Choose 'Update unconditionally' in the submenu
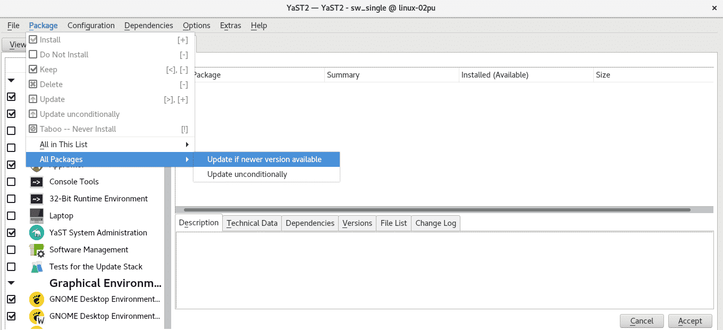This screenshot has width=723, height=330. [x=266, y=174]
